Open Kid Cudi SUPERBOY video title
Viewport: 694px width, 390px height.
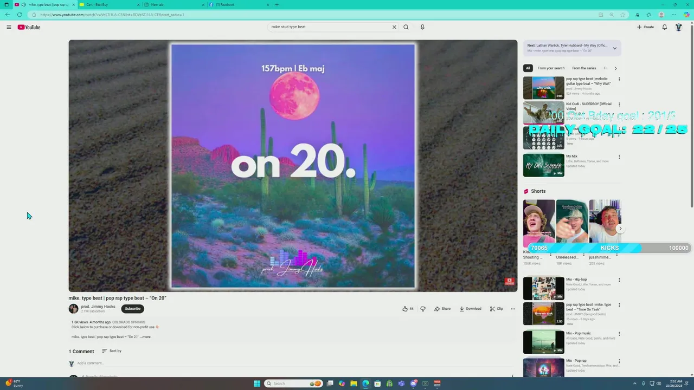click(589, 106)
